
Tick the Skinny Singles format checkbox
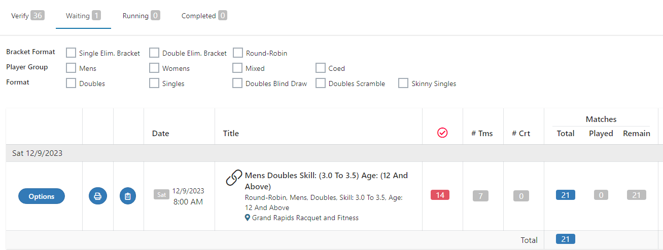[x=403, y=83]
